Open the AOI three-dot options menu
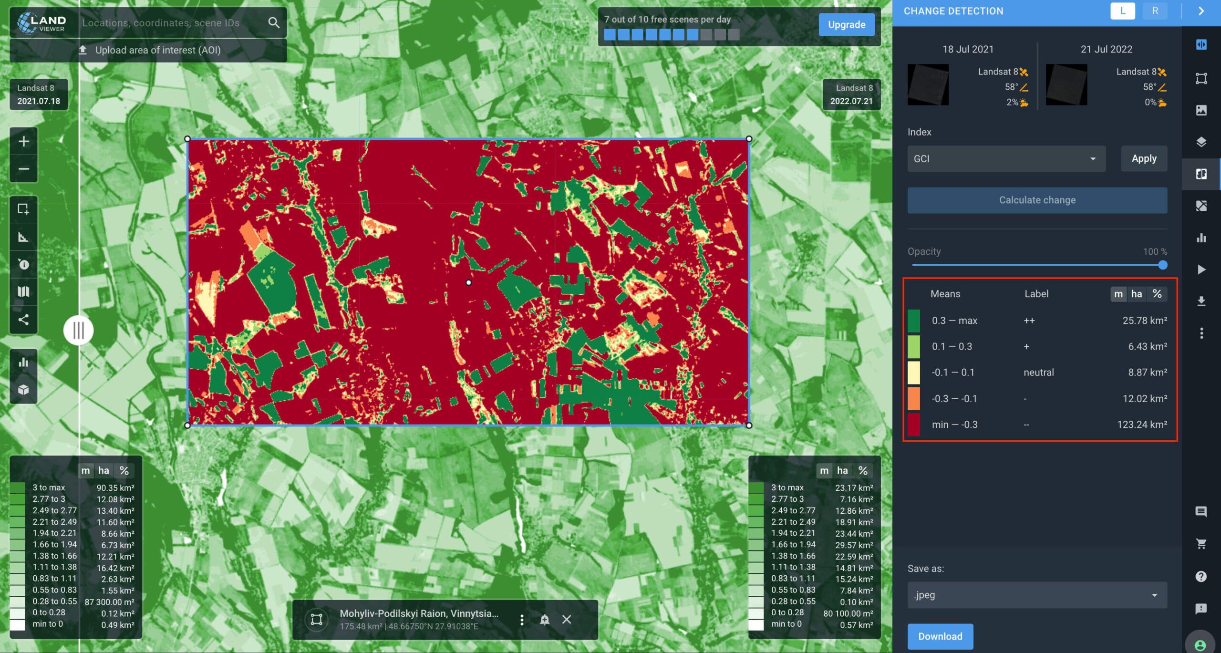Viewport: 1221px width, 653px height. (x=522, y=620)
